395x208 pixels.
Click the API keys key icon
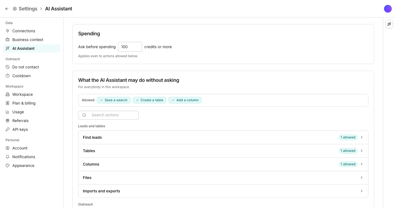[x=8, y=129]
